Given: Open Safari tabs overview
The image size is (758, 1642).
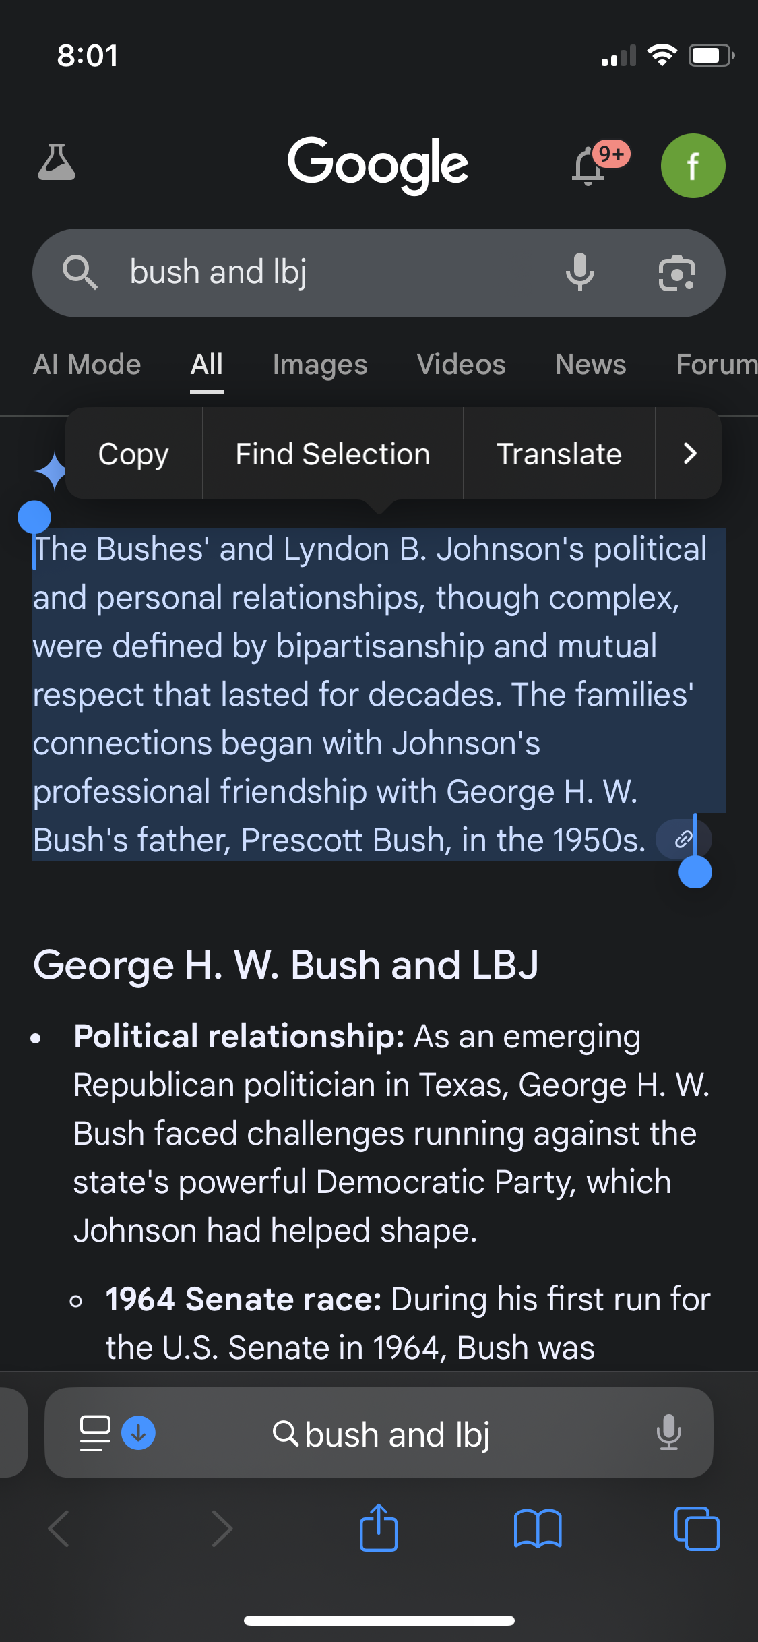Looking at the screenshot, I should pyautogui.click(x=697, y=1529).
